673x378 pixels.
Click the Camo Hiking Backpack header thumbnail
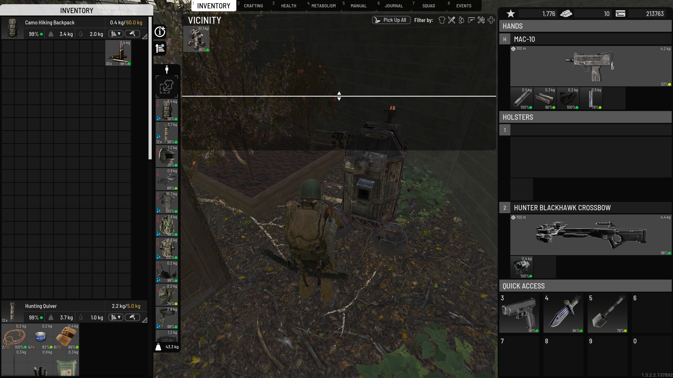click(x=12, y=28)
